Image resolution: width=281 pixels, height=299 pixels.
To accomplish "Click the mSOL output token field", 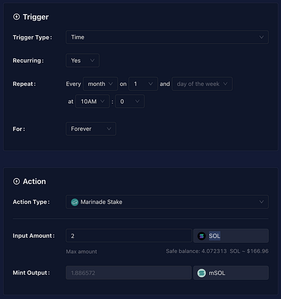I will (231, 273).
